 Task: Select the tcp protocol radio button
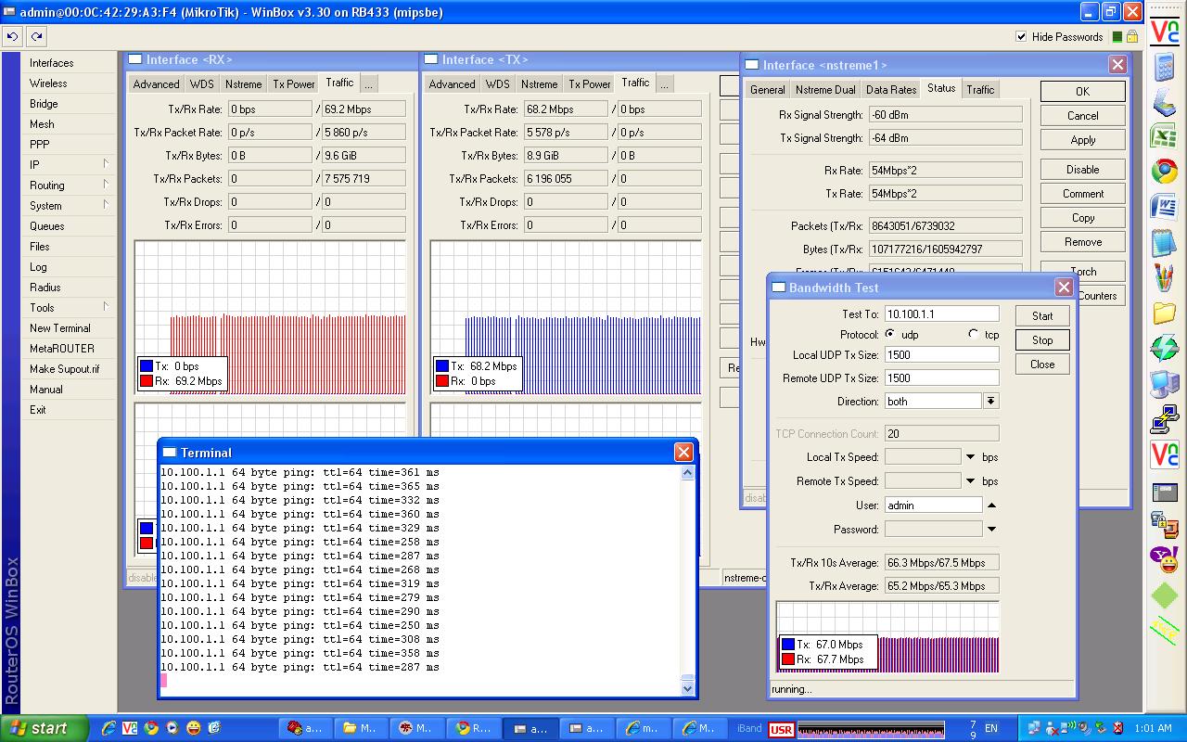[x=973, y=334]
